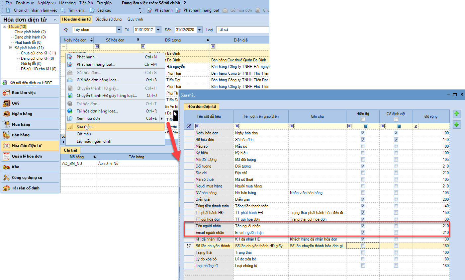
Task: Click the Bàn làm việc sidebar icon
Action: [x=6, y=93]
